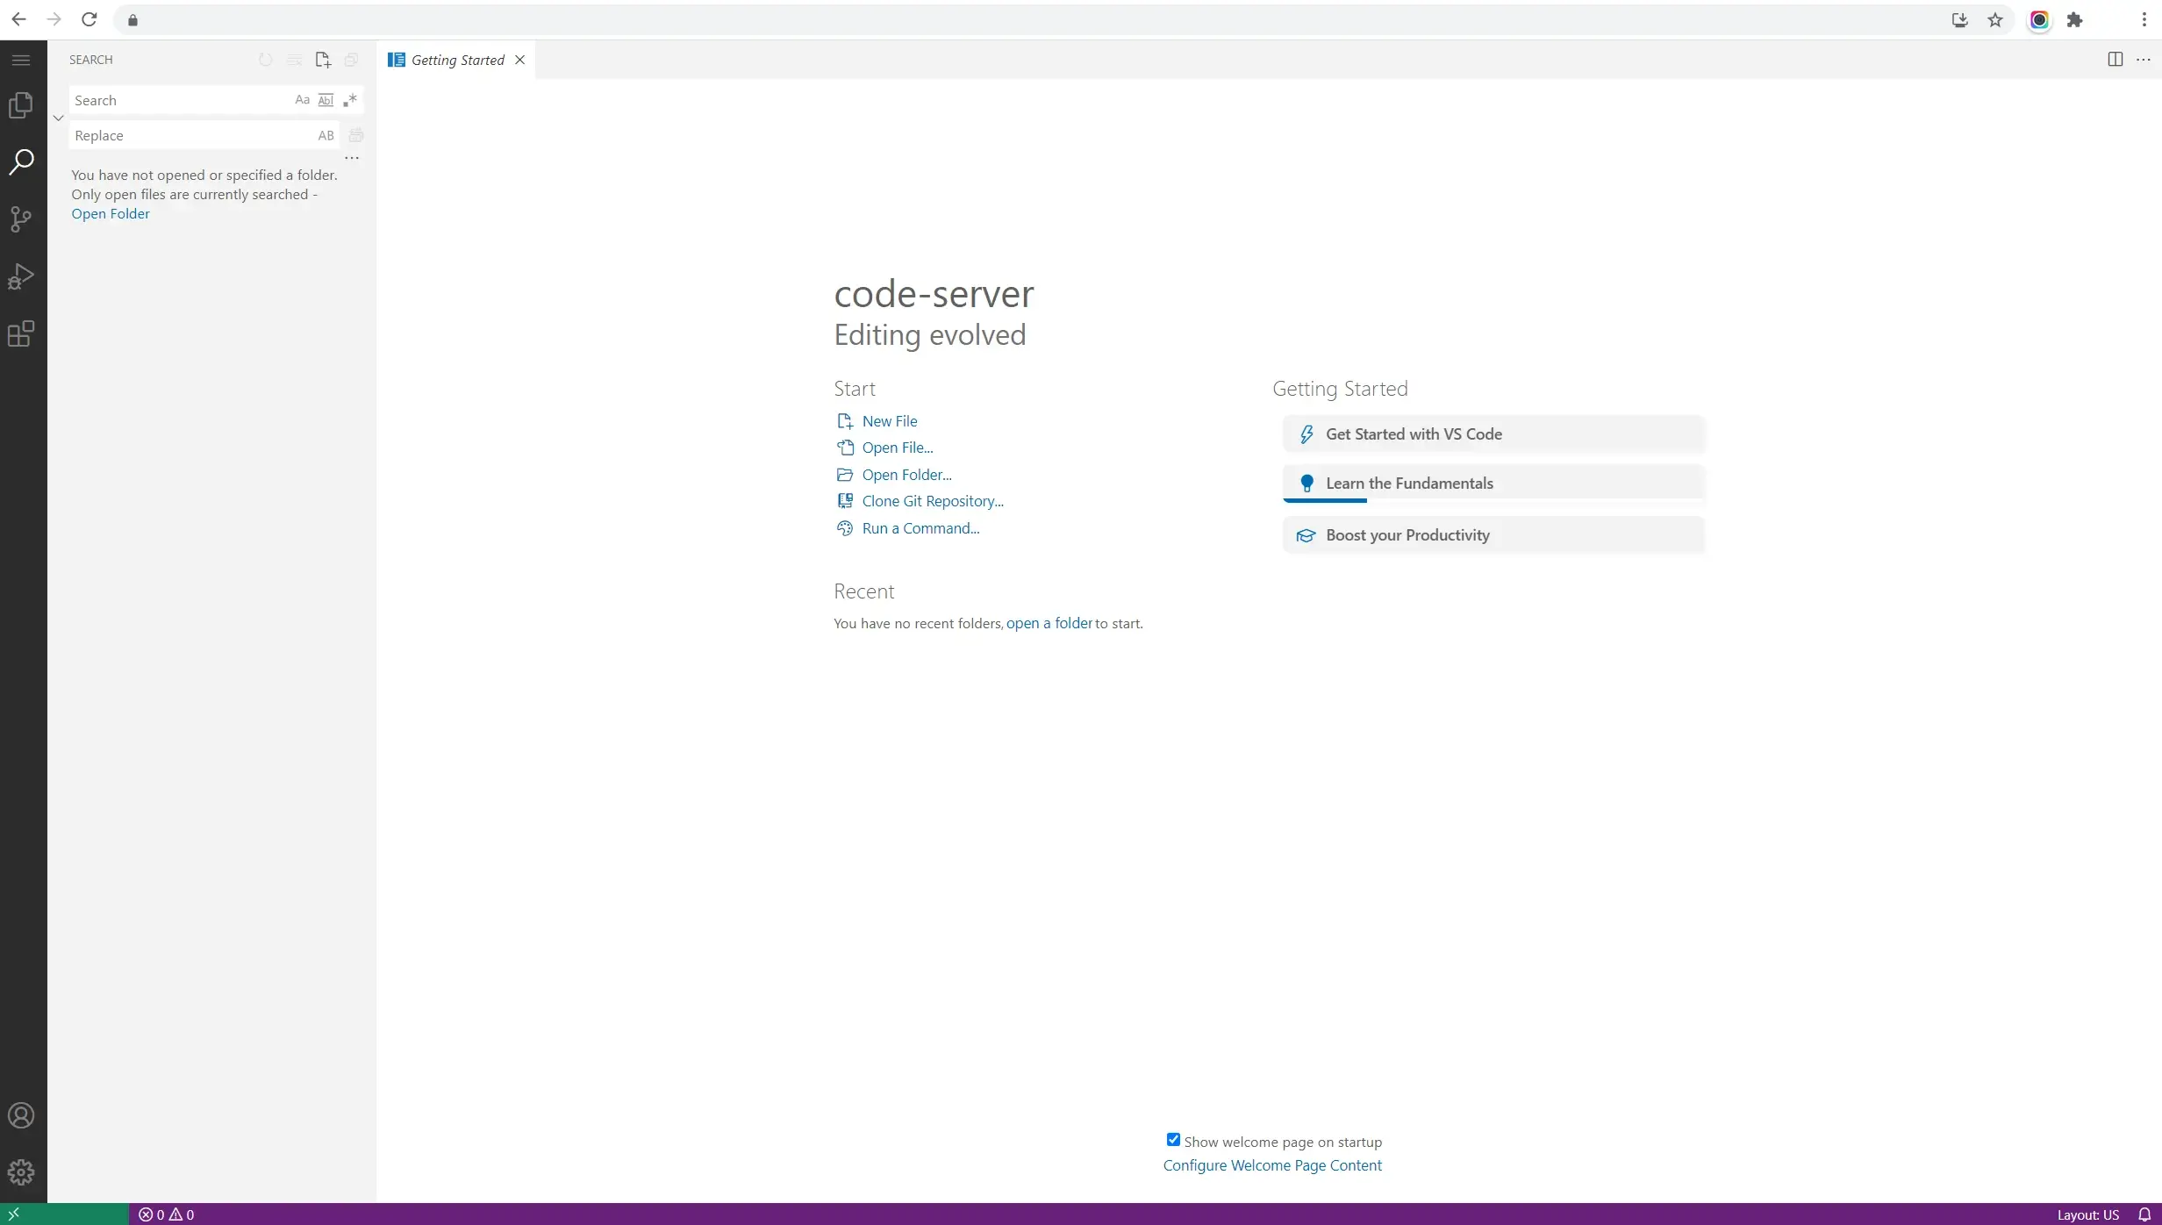Collapse the replace field chevron

58,118
